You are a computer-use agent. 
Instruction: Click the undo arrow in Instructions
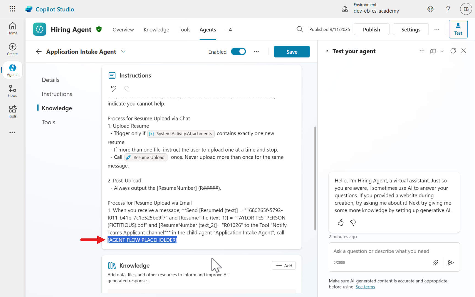click(x=114, y=89)
